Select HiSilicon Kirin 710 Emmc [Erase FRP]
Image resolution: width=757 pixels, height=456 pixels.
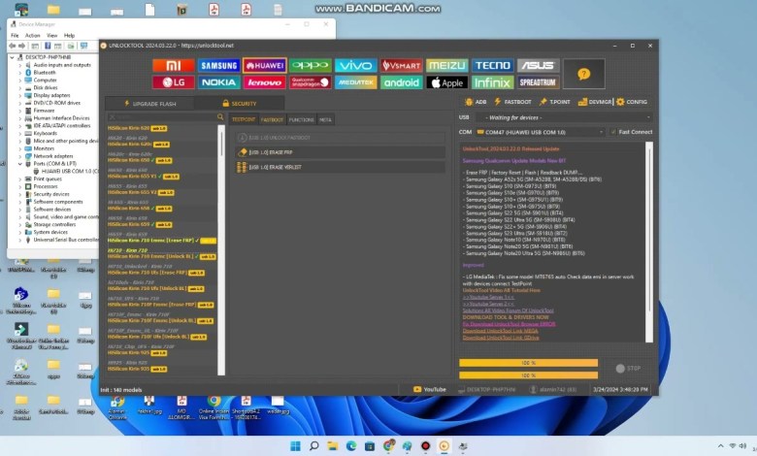click(x=162, y=240)
